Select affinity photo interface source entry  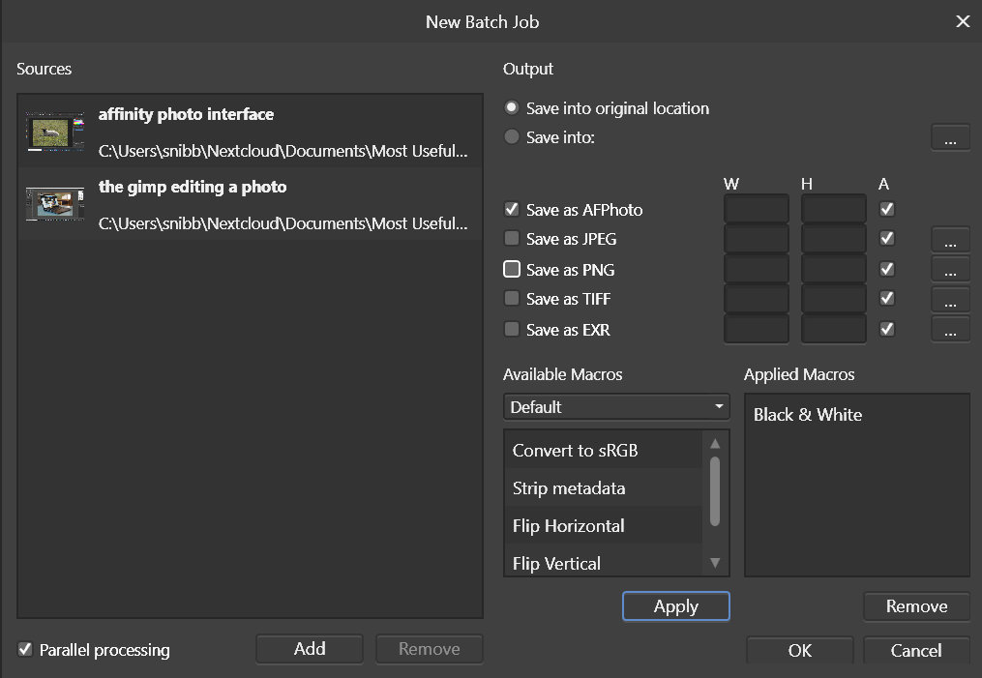coord(250,131)
